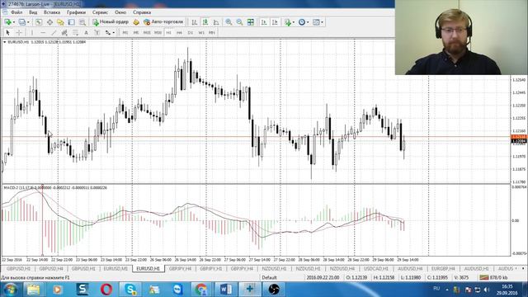Screen dimensions: 528x297
Task: Set timeframe to H4
Action: tap(180, 33)
